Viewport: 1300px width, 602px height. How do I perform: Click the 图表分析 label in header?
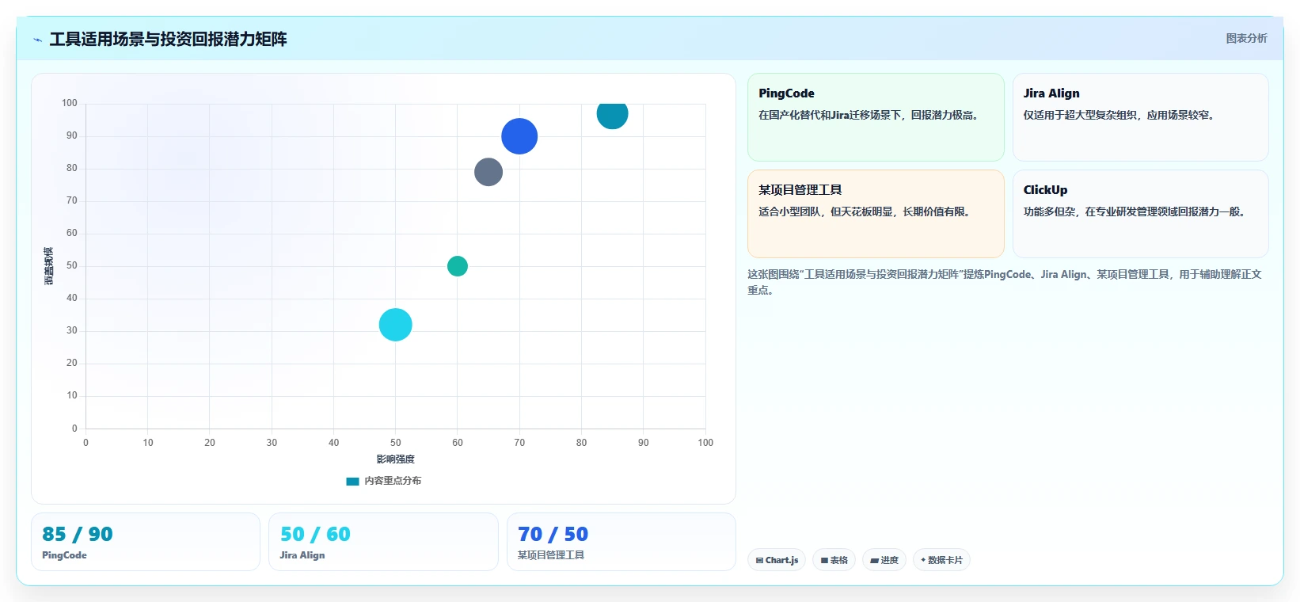pos(1246,38)
